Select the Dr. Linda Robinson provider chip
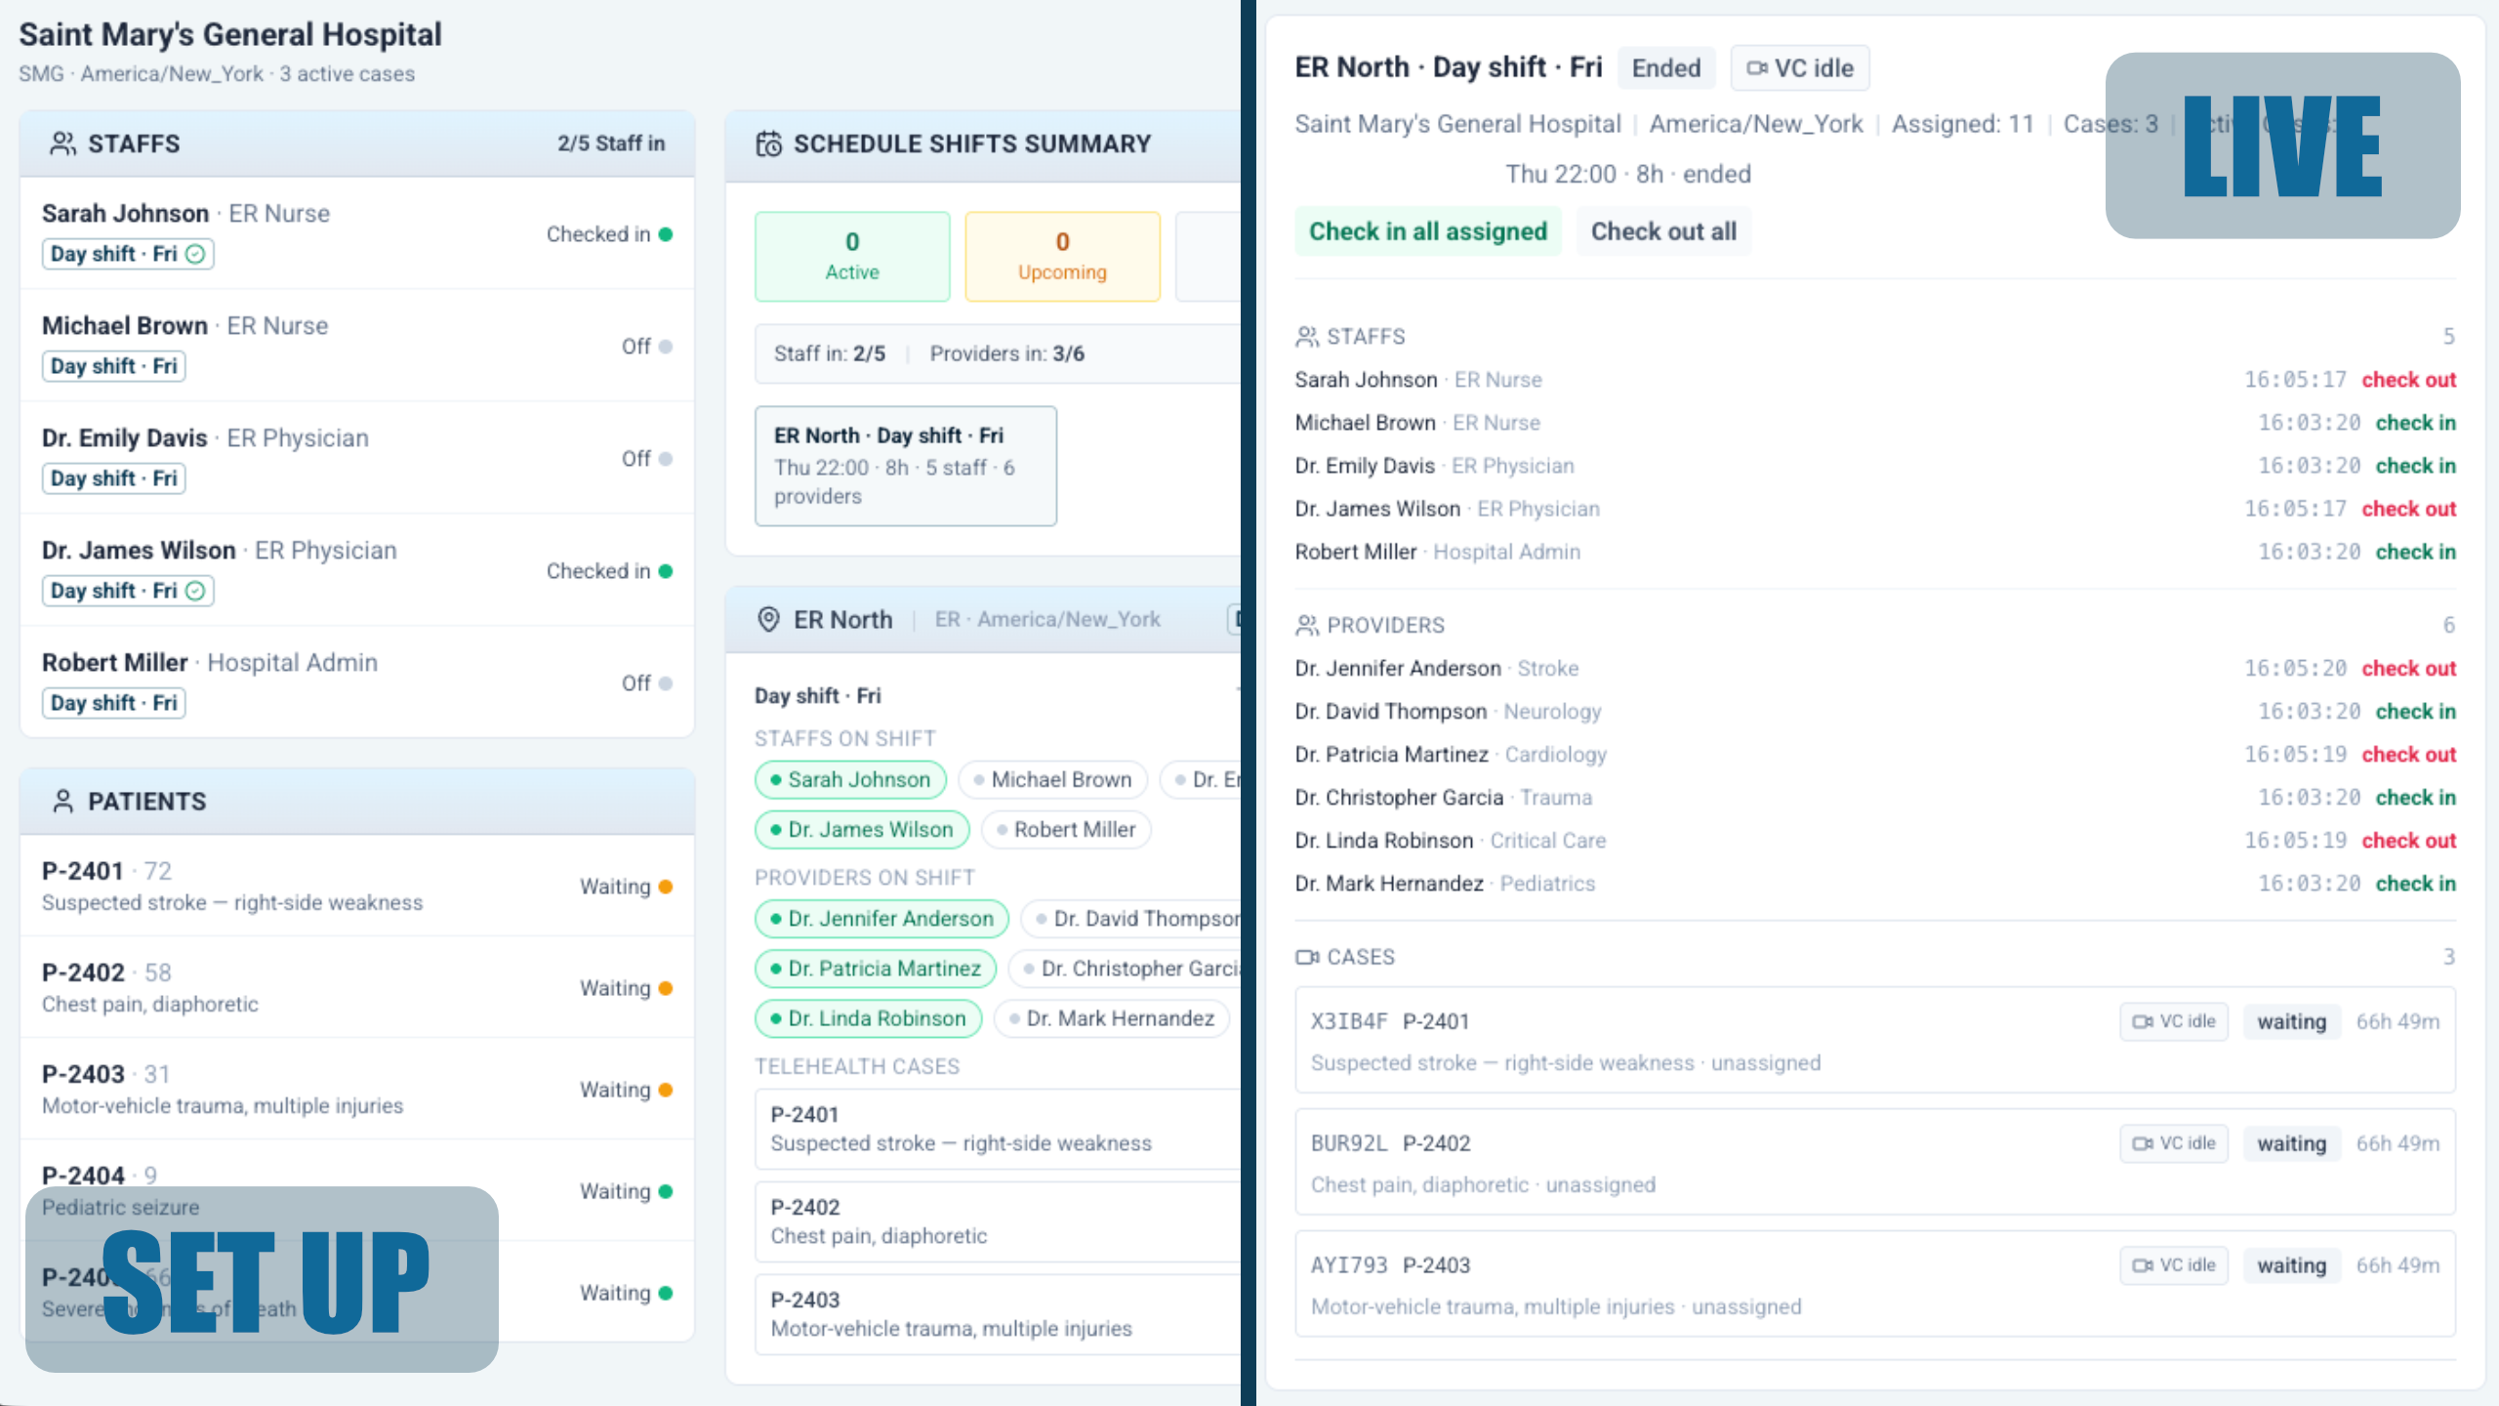This screenshot has width=2499, height=1406. 869,1017
